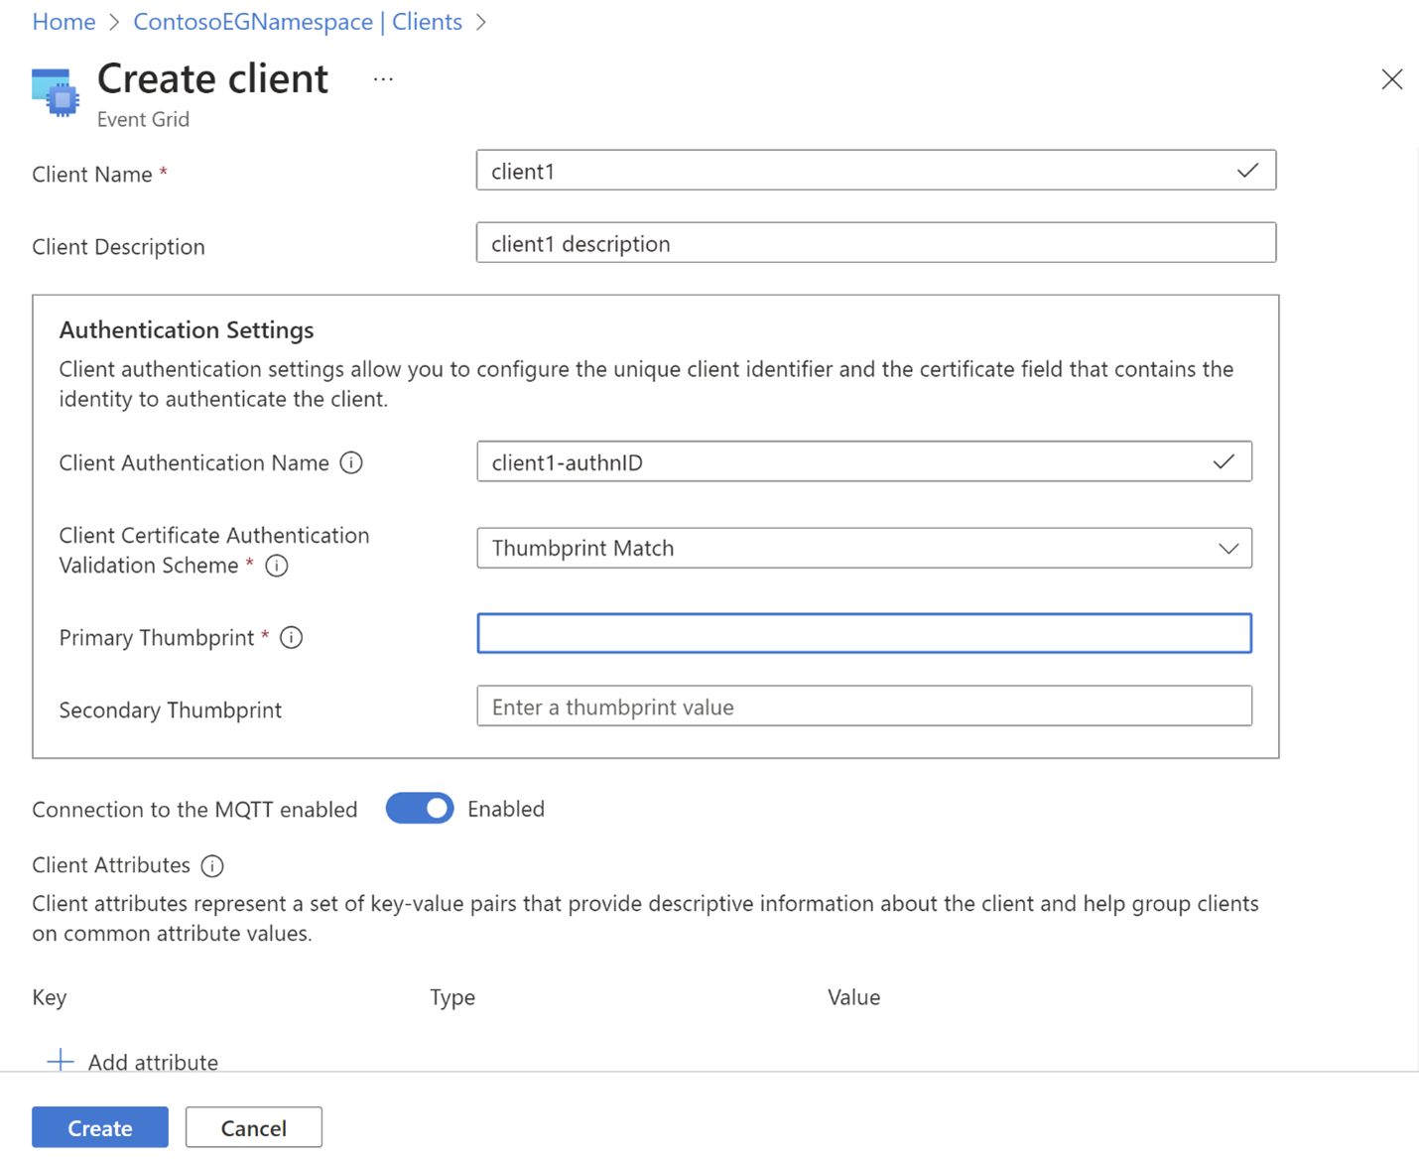Open the ellipsis menu next to Create client
The height and width of the screenshot is (1159, 1419).
[382, 77]
